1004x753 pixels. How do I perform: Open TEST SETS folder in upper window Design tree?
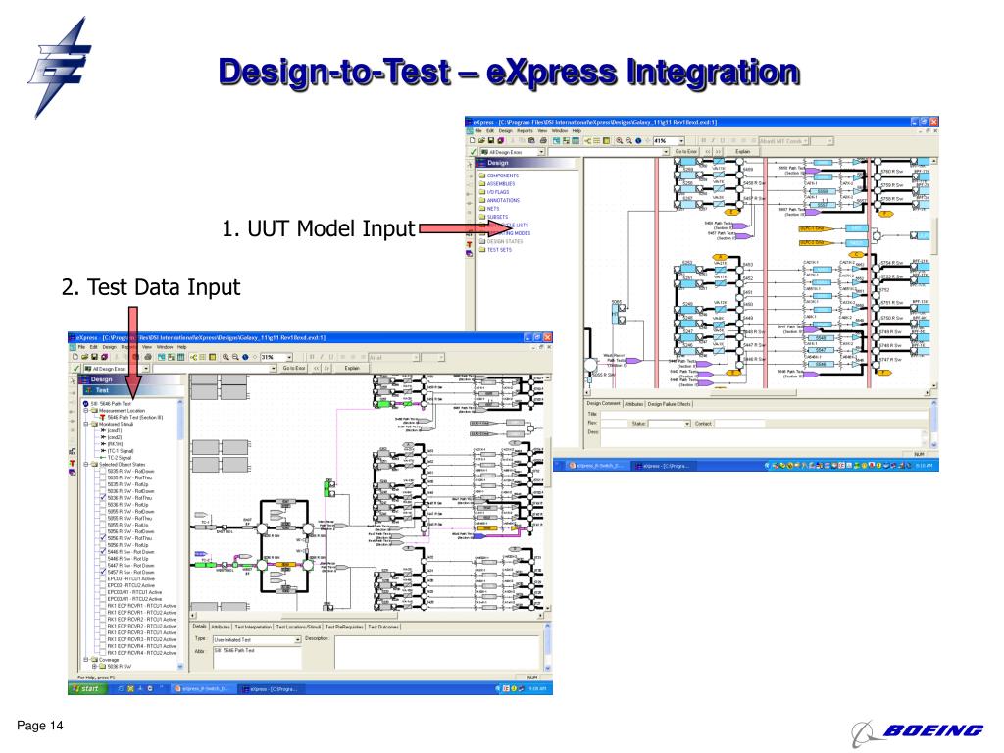coord(495,250)
